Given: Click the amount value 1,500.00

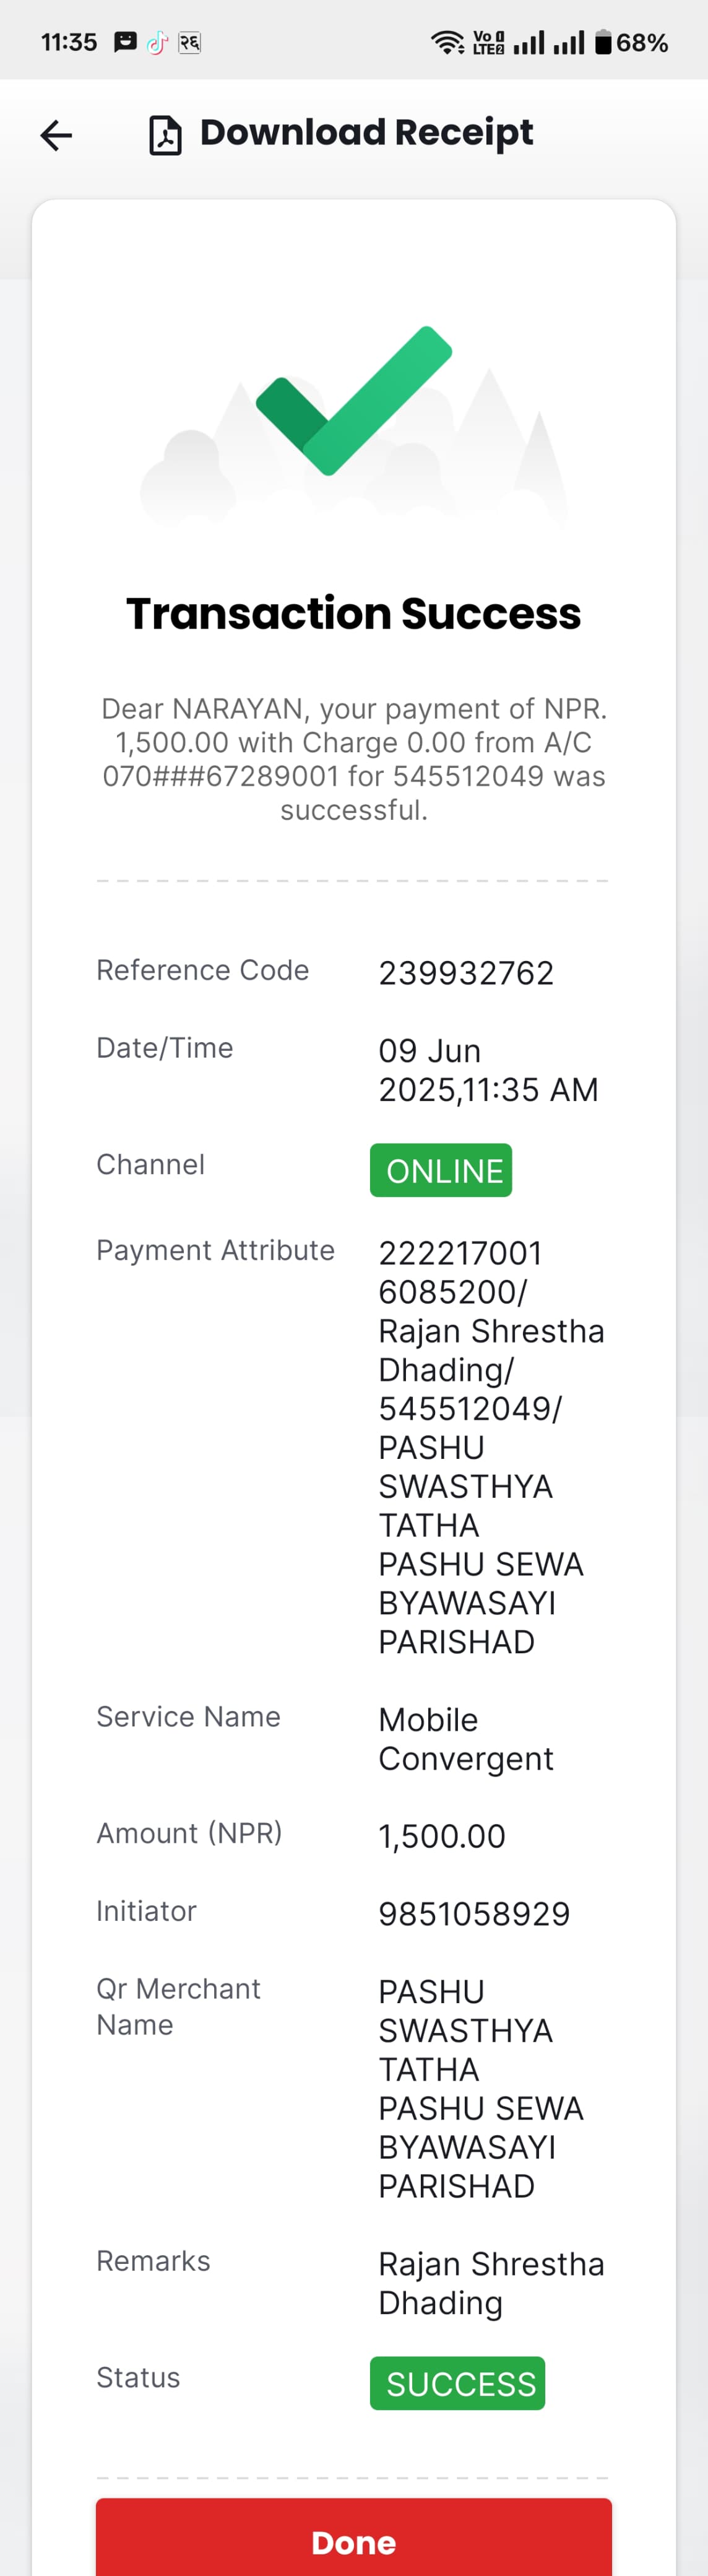Looking at the screenshot, I should point(442,1836).
